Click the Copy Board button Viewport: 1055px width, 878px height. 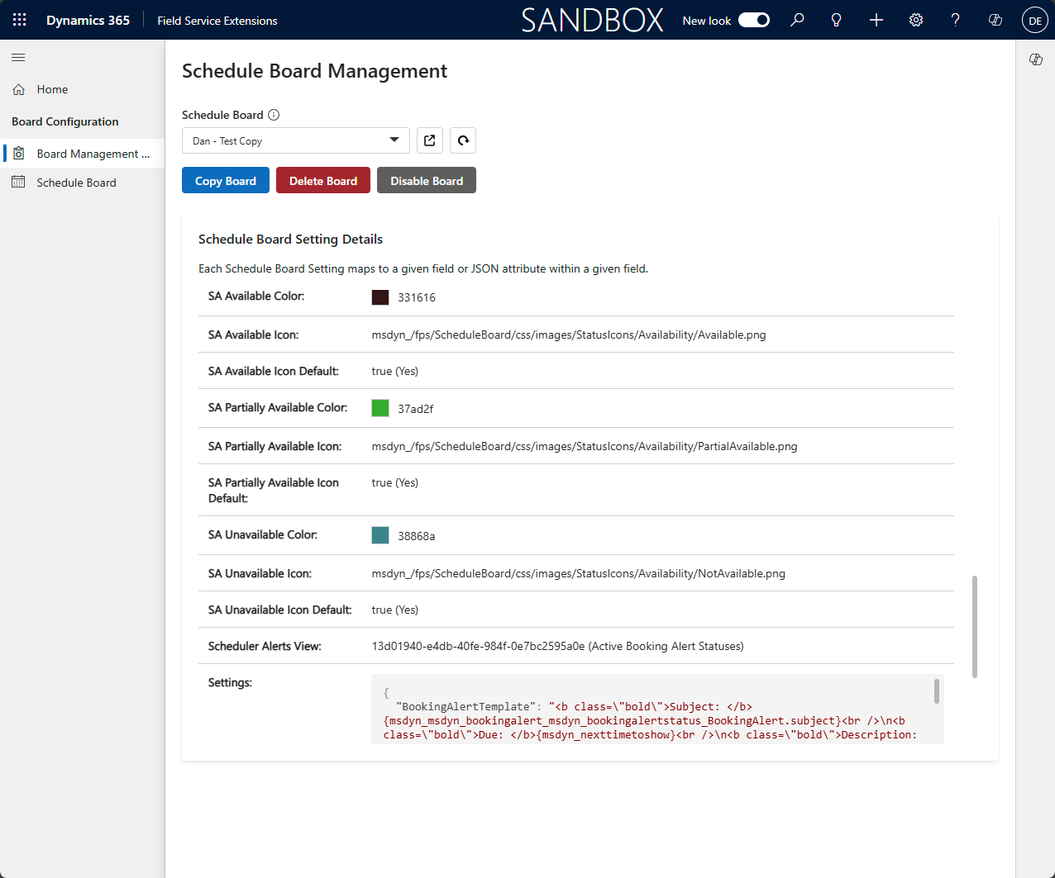point(226,180)
